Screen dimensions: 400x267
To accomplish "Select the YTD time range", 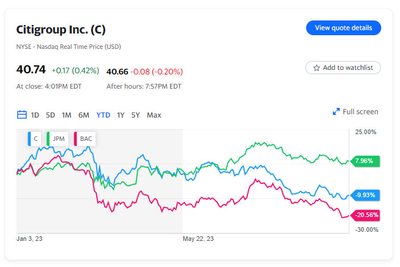I will 104,115.
